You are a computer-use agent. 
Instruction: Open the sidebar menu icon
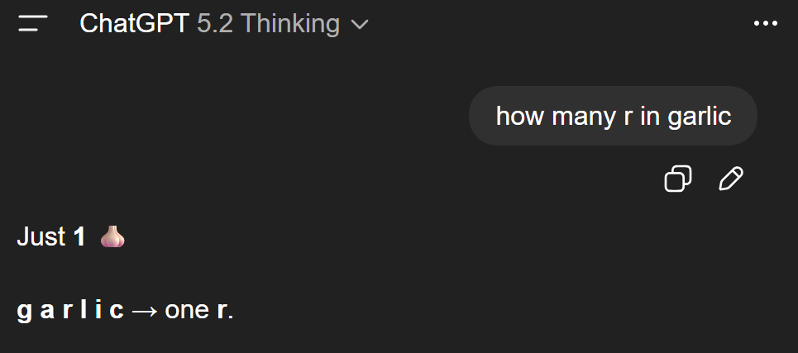tap(32, 24)
